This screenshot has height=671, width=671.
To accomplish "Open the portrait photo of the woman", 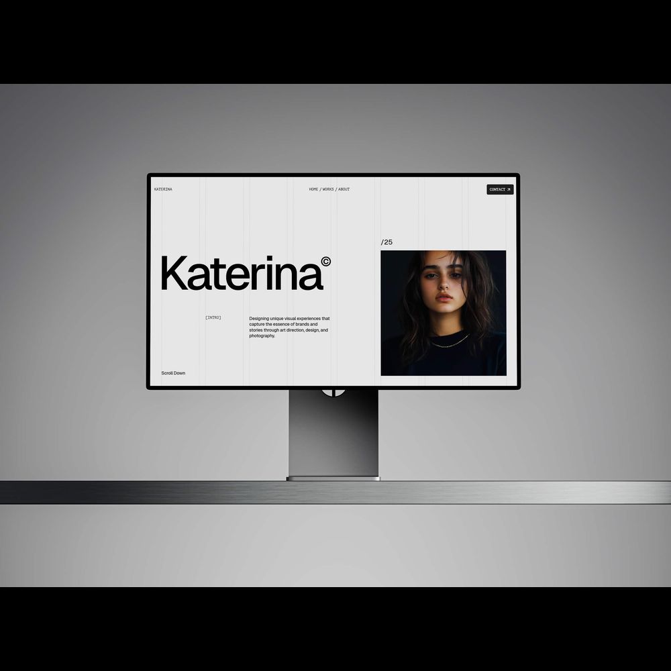I will pos(444,313).
